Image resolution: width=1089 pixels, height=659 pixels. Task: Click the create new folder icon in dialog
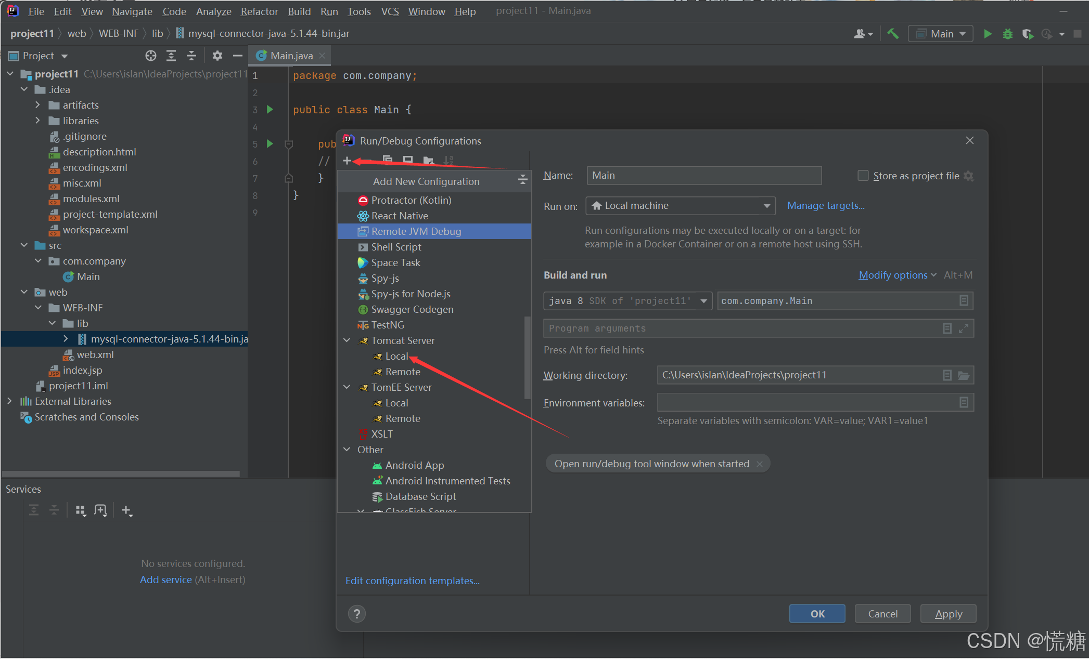pyautogui.click(x=428, y=160)
